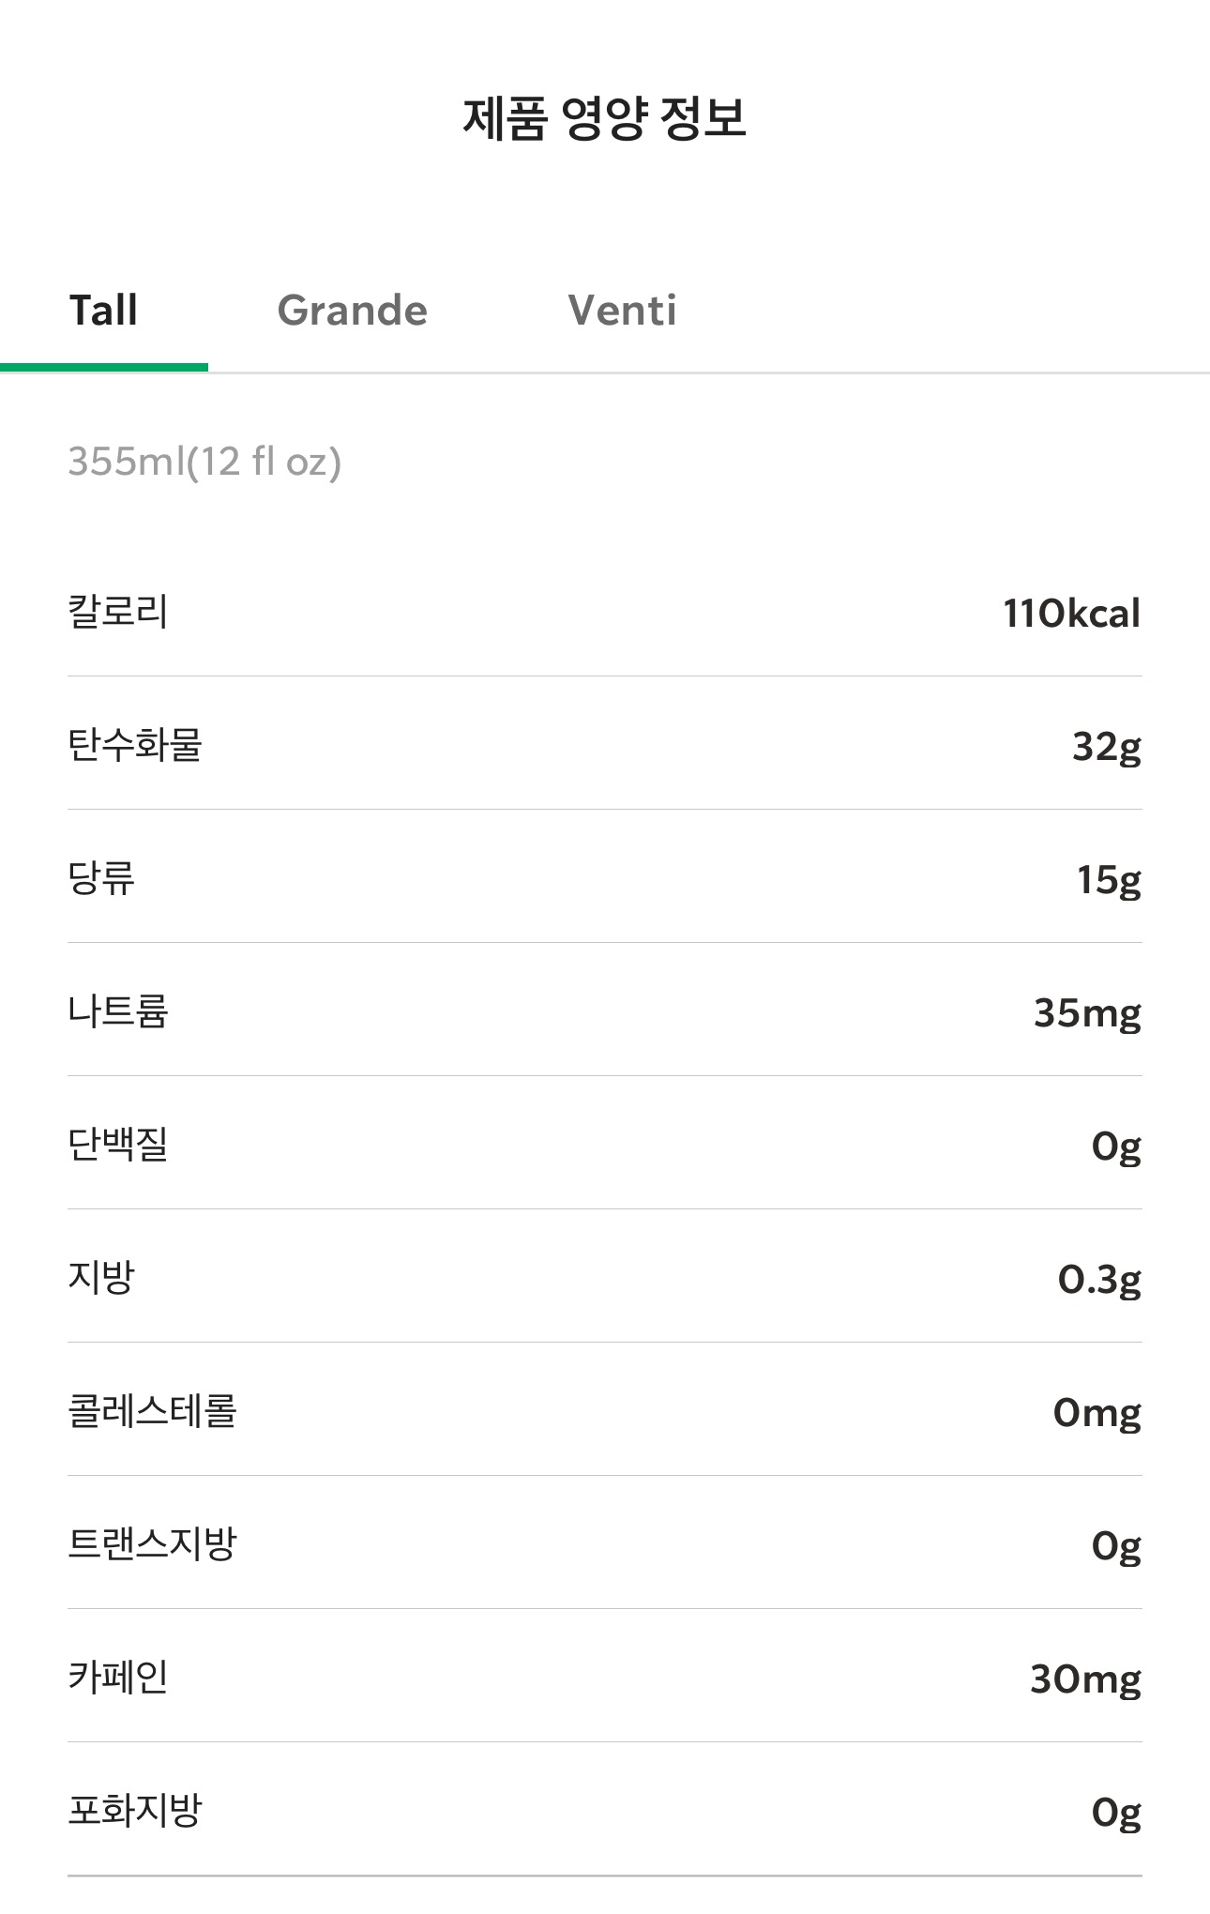Tap the 35mg sodium value
Image resolution: width=1210 pixels, height=1914 pixels.
tap(1087, 1013)
